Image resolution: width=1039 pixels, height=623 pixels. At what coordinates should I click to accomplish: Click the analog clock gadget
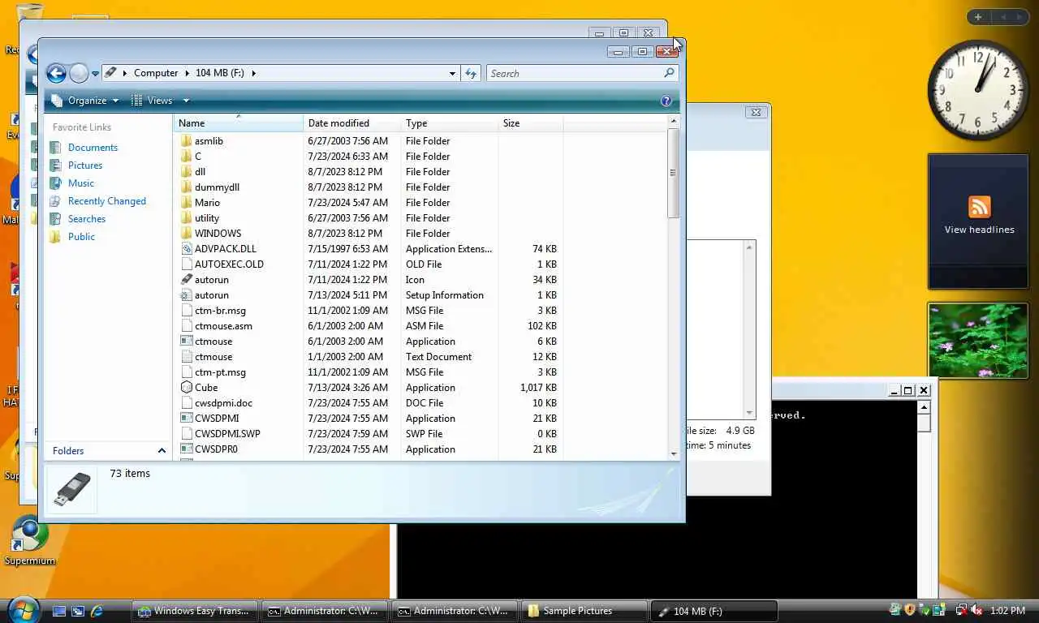coord(977,89)
